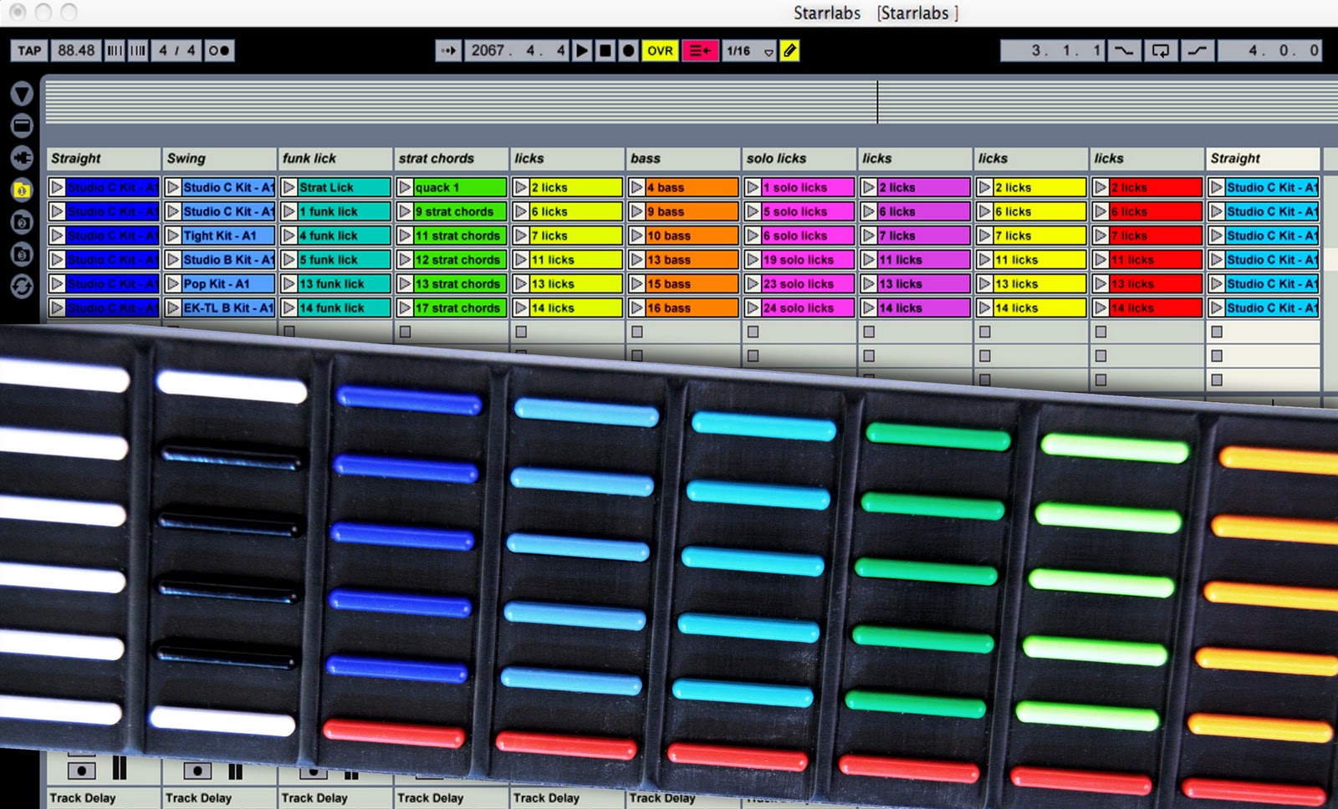Click the Back to Arrangement button

pyautogui.click(x=700, y=51)
